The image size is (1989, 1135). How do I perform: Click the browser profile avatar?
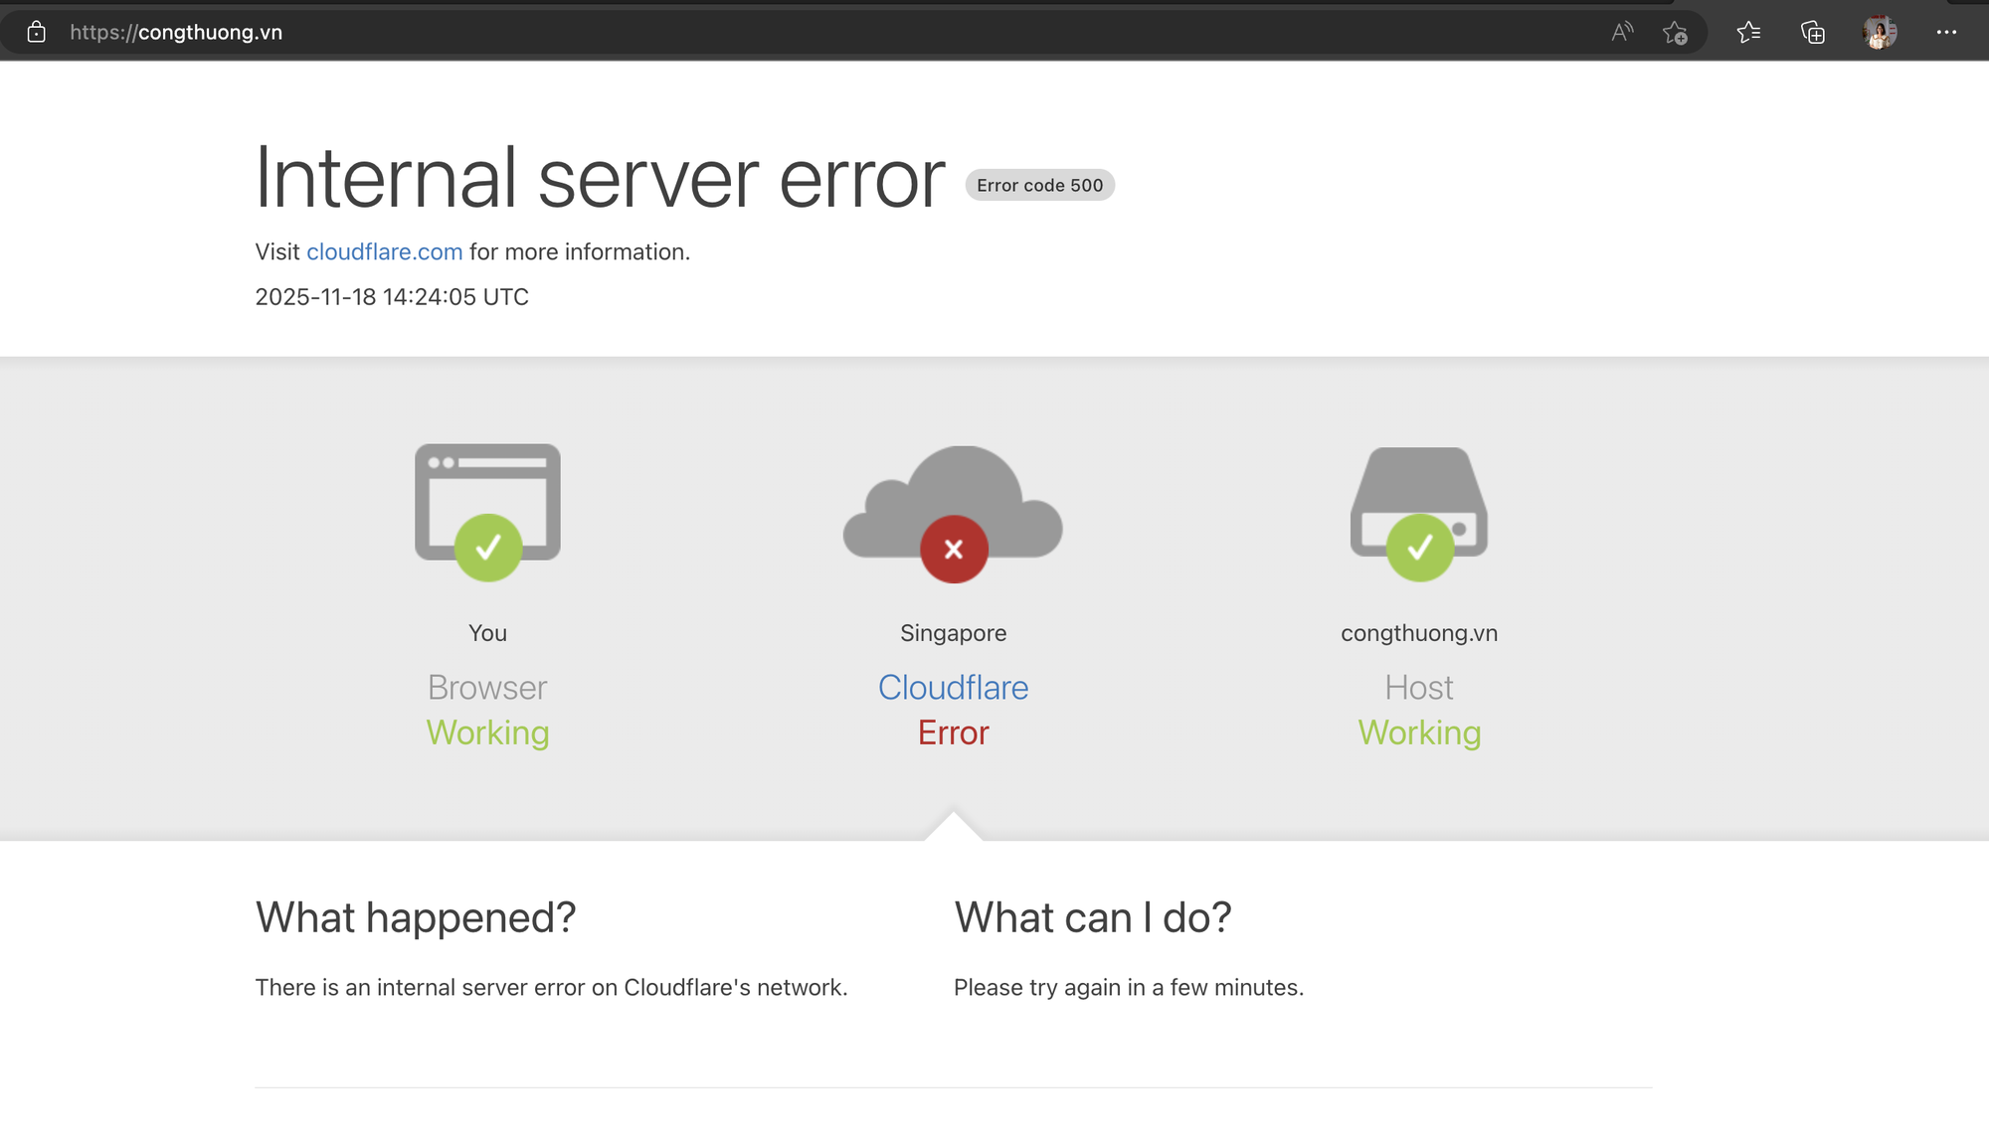[1880, 32]
